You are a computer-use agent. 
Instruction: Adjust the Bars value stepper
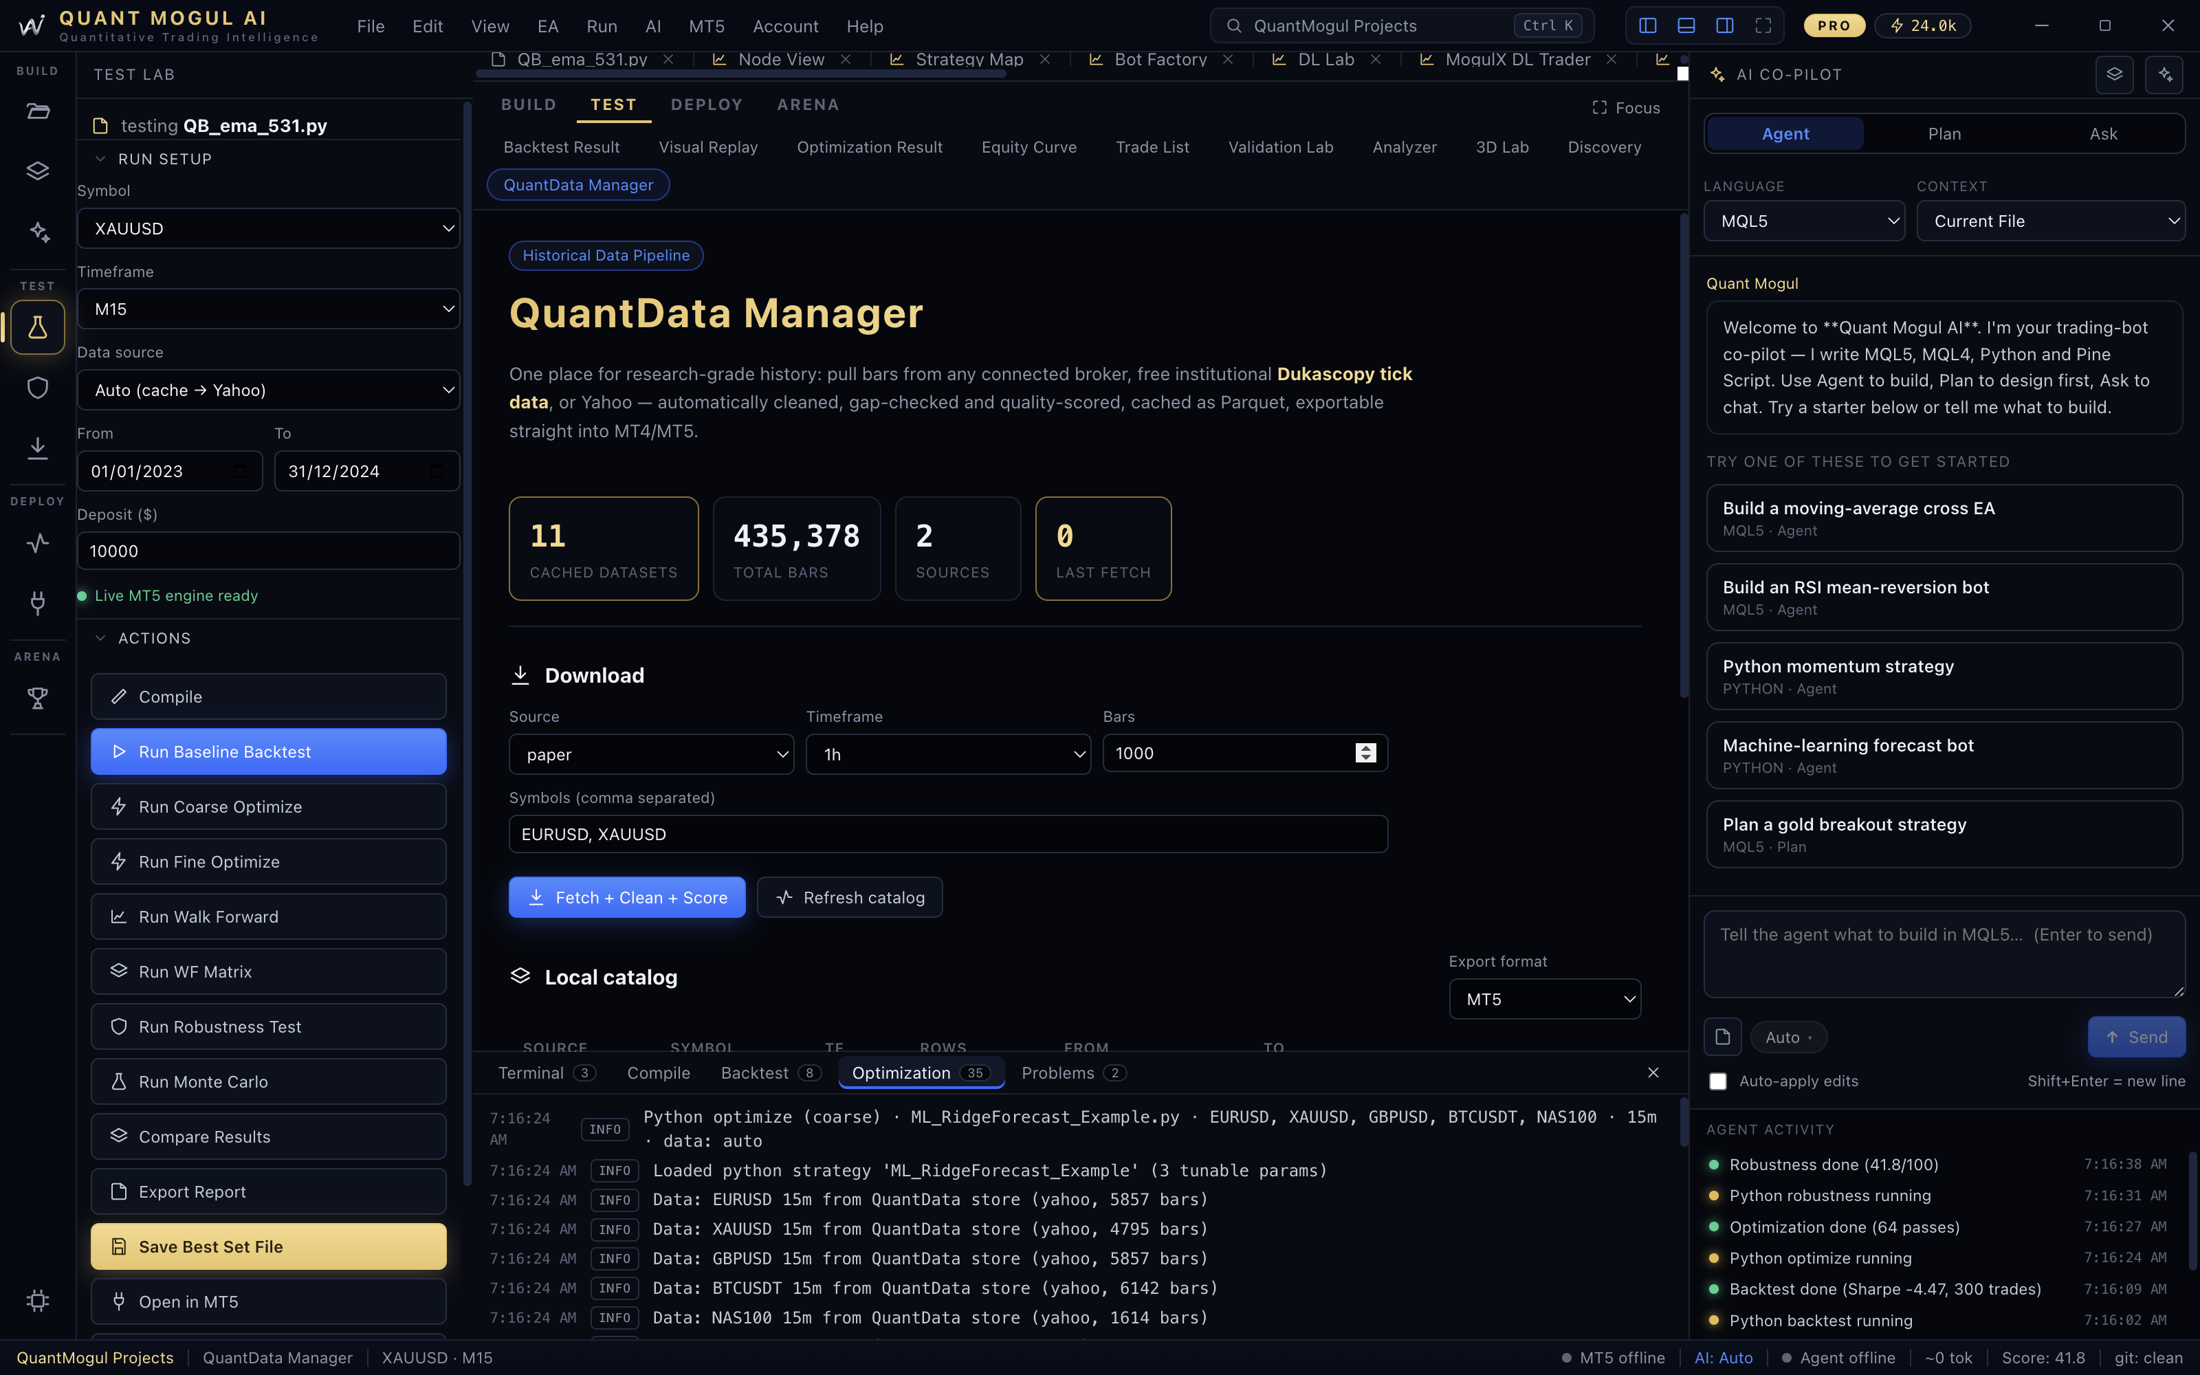pos(1365,753)
